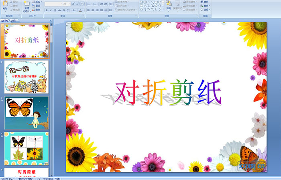
Task: Click Shape Fill (形状填充)
Action: (190, 2)
